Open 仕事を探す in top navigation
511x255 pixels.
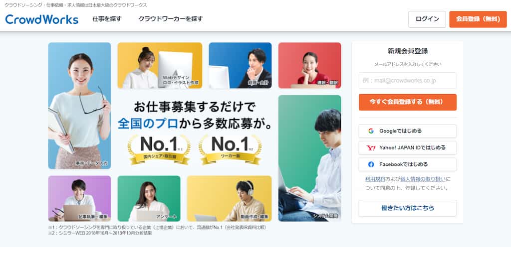[107, 19]
